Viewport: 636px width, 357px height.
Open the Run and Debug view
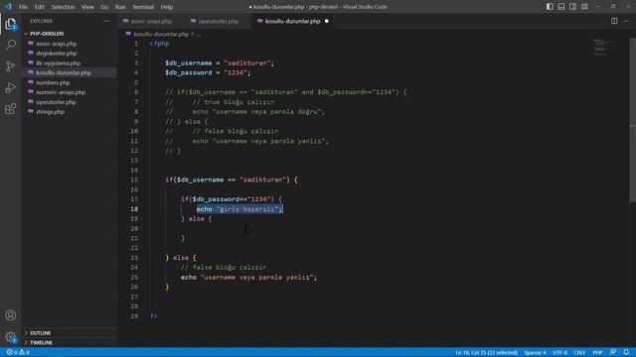pos(11,87)
